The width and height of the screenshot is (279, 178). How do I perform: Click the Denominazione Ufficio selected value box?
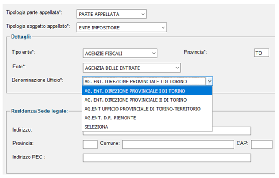coord(144,81)
